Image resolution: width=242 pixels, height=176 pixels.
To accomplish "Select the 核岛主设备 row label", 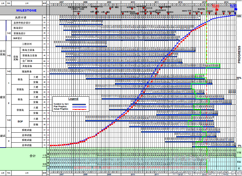I will tap(28, 50).
